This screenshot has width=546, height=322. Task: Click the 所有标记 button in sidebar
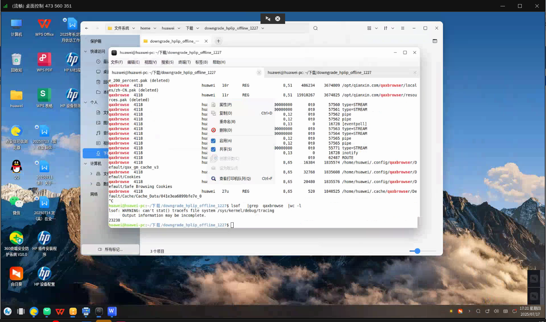[110, 250]
